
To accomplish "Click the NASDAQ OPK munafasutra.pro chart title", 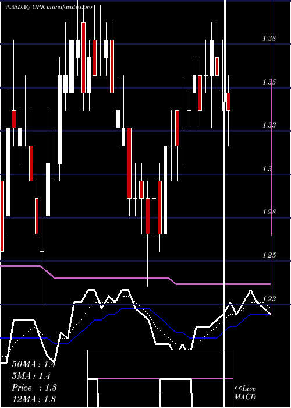I will coord(49,7).
